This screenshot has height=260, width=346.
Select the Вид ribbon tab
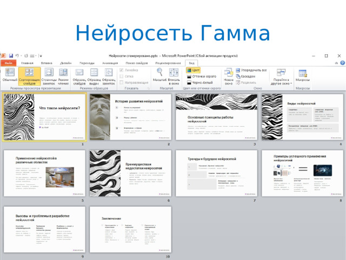pos(191,63)
